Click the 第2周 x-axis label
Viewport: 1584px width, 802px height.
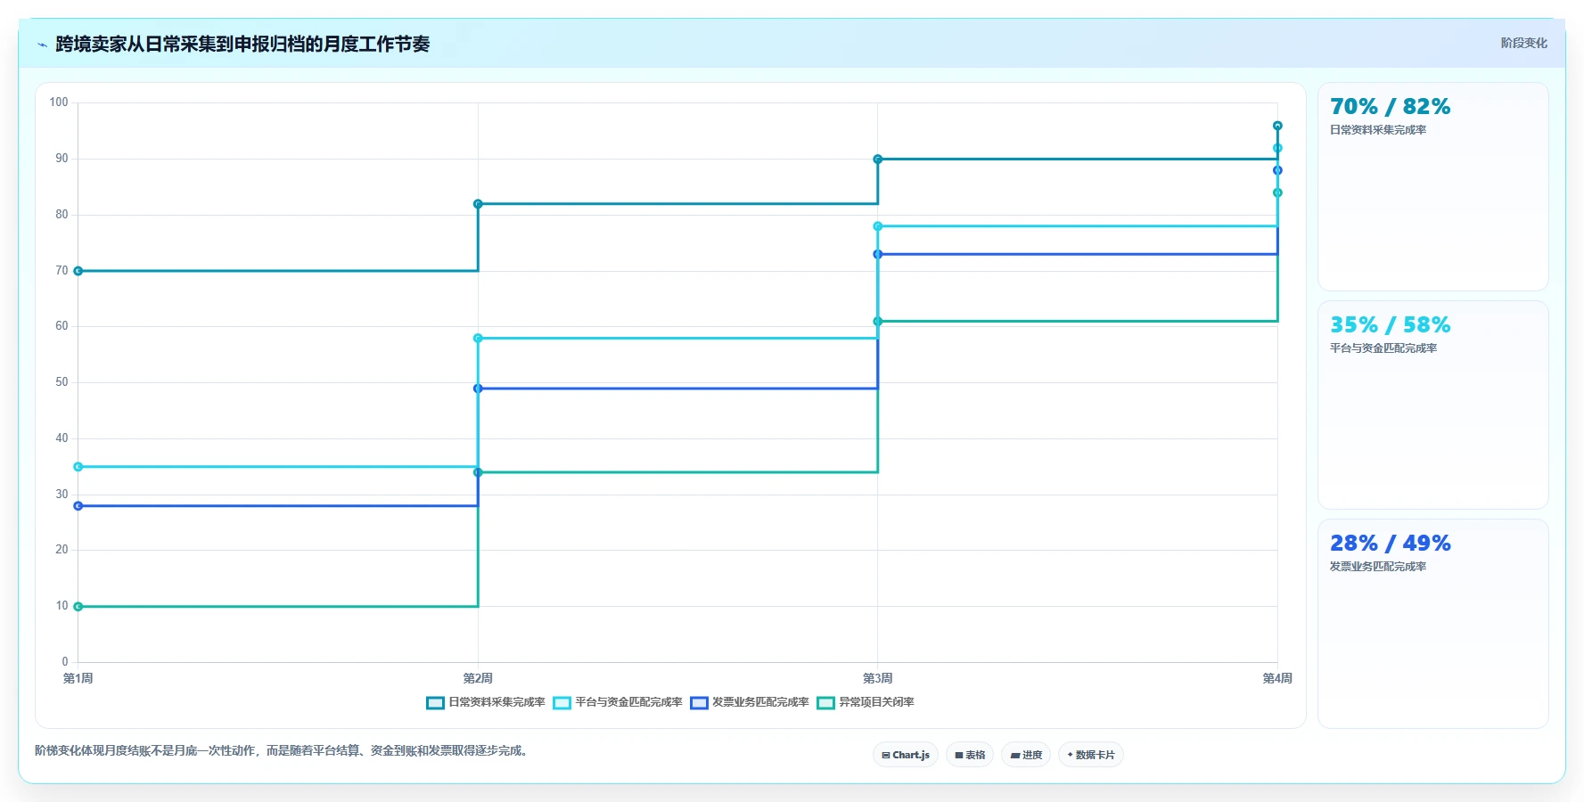pyautogui.click(x=478, y=678)
